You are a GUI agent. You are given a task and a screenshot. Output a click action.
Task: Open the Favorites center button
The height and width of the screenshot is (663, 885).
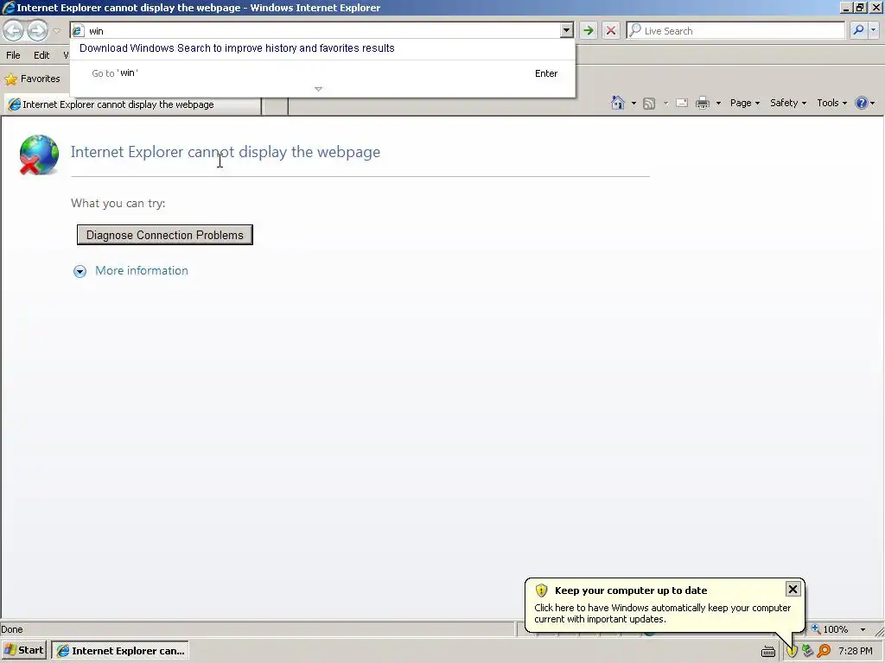(33, 79)
